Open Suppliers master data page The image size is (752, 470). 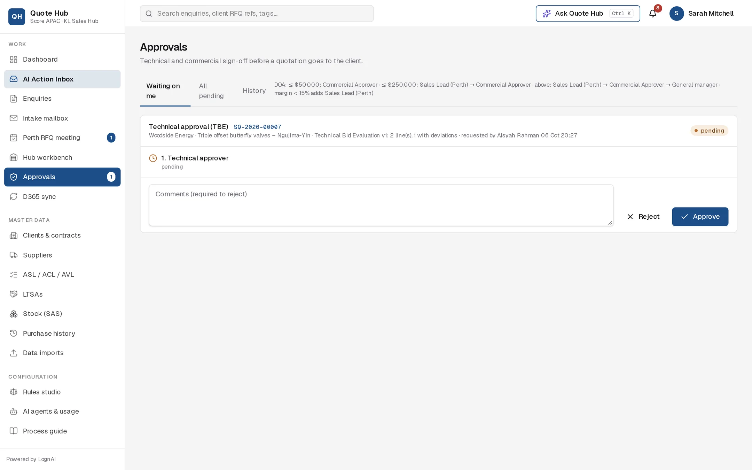tap(62, 255)
